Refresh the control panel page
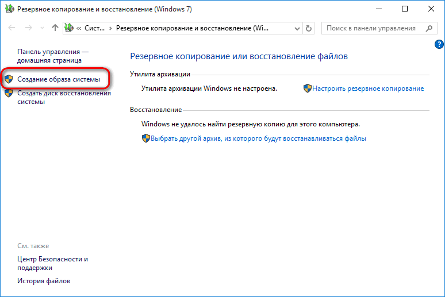This screenshot has height=297, width=445. [x=309, y=28]
